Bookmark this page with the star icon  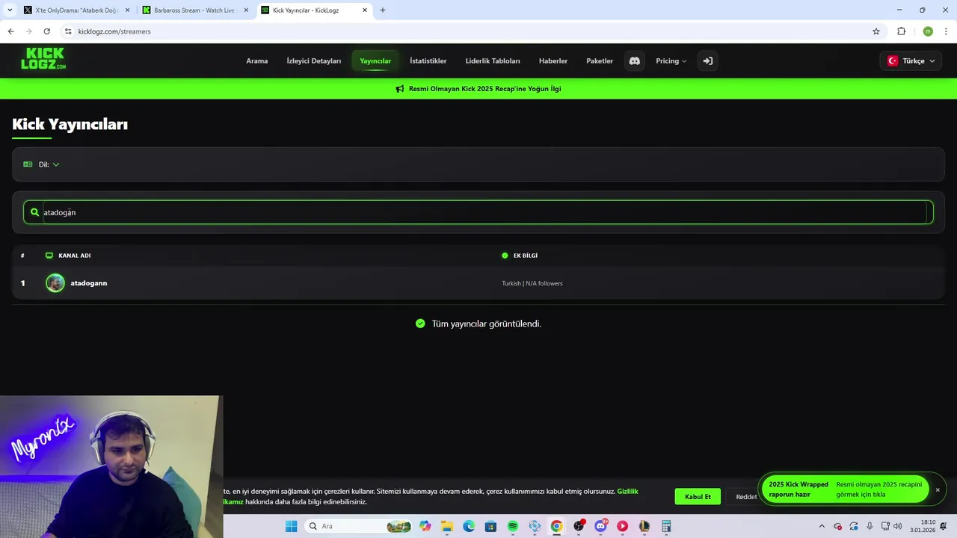[x=876, y=31]
